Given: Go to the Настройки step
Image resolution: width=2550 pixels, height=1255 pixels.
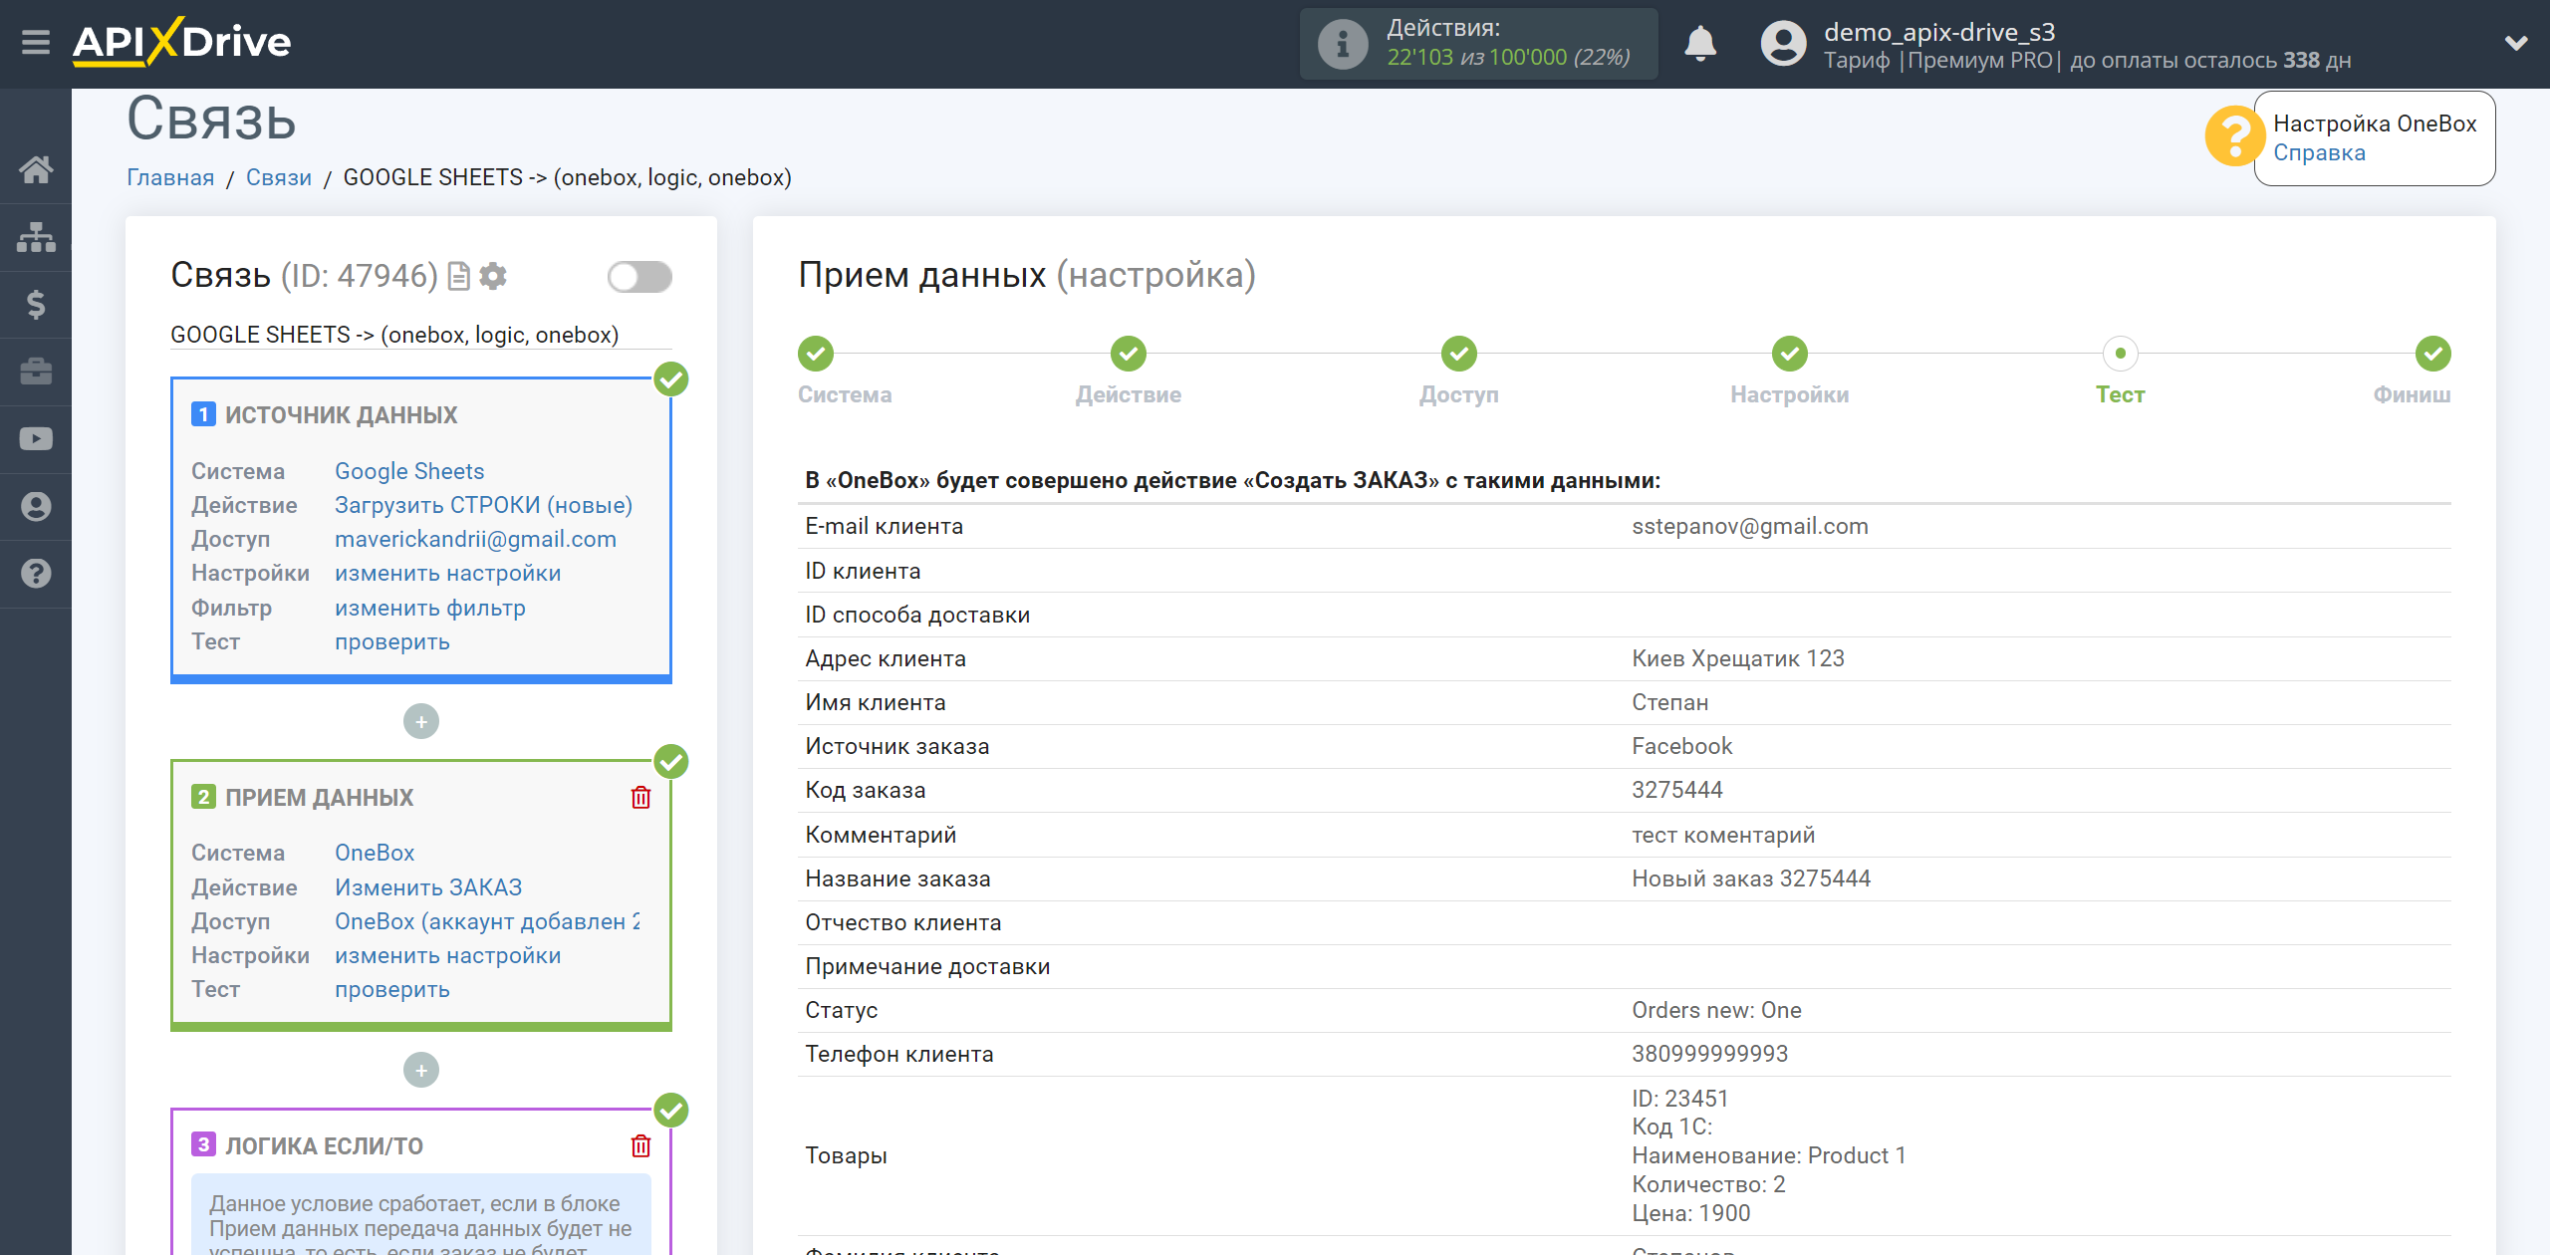Looking at the screenshot, I should pos(1790,354).
